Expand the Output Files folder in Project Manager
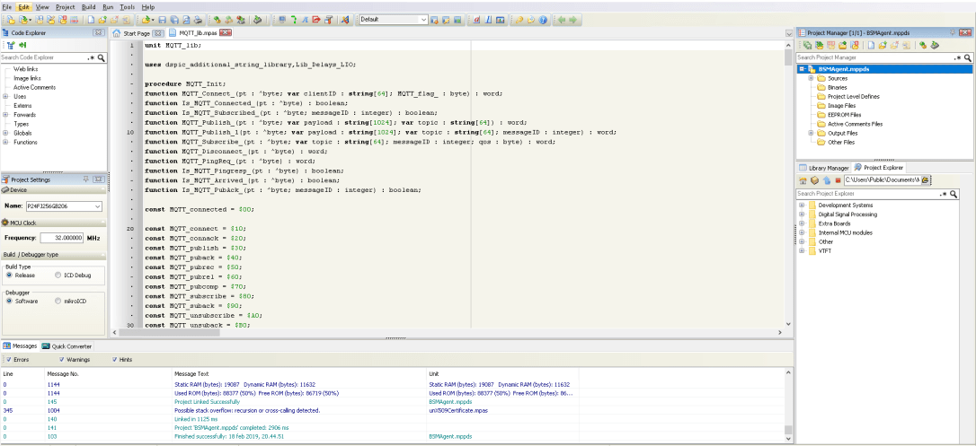The image size is (976, 446). pos(811,133)
